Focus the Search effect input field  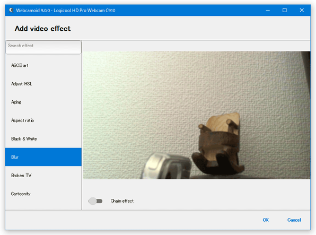(x=43, y=47)
